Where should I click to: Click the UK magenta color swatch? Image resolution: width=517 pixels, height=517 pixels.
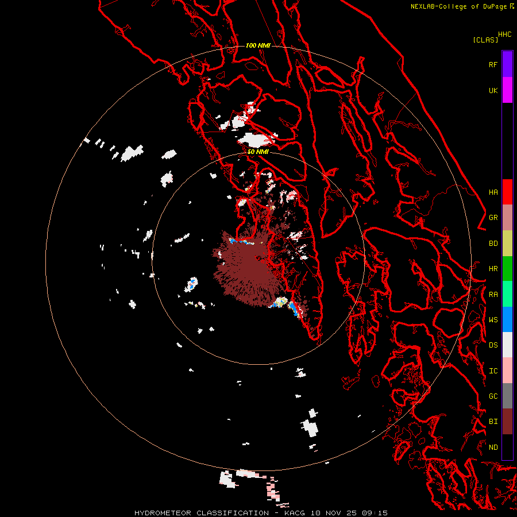click(507, 90)
